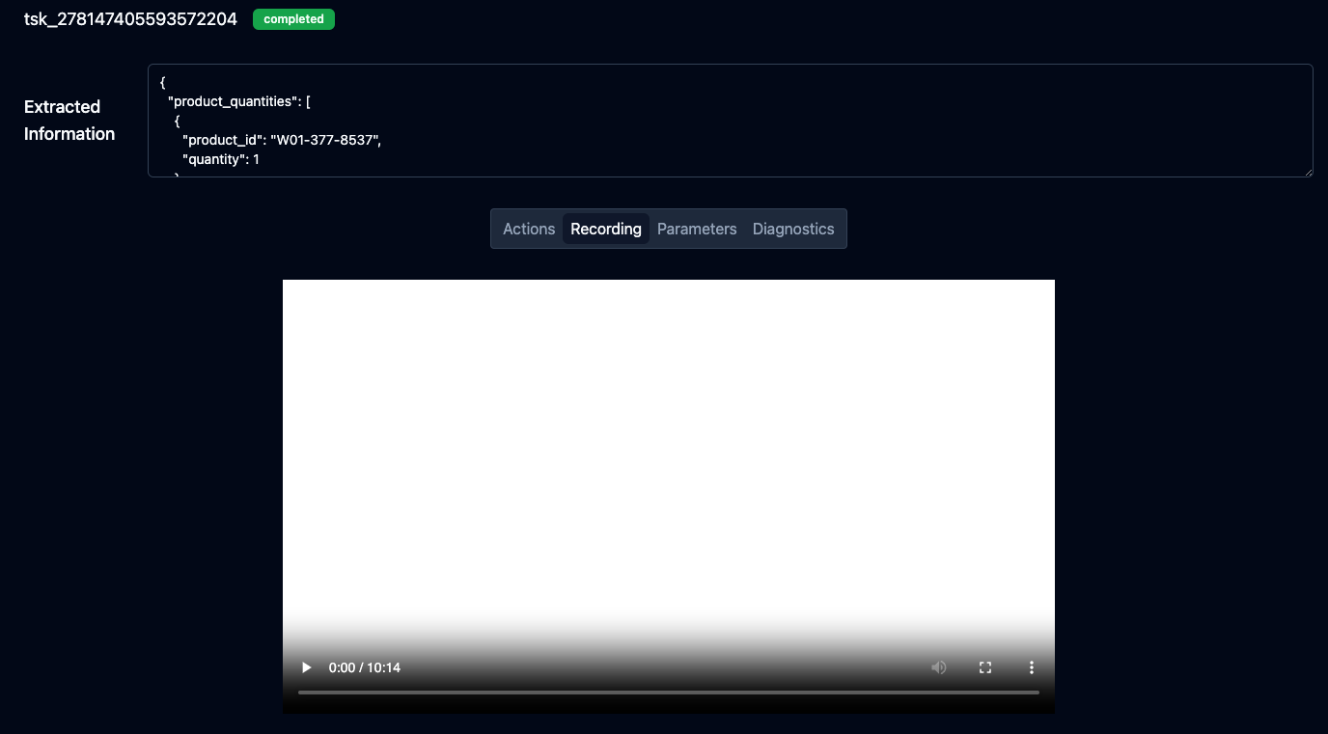The height and width of the screenshot is (734, 1328).
Task: Select the Recording tab
Action: pos(605,229)
